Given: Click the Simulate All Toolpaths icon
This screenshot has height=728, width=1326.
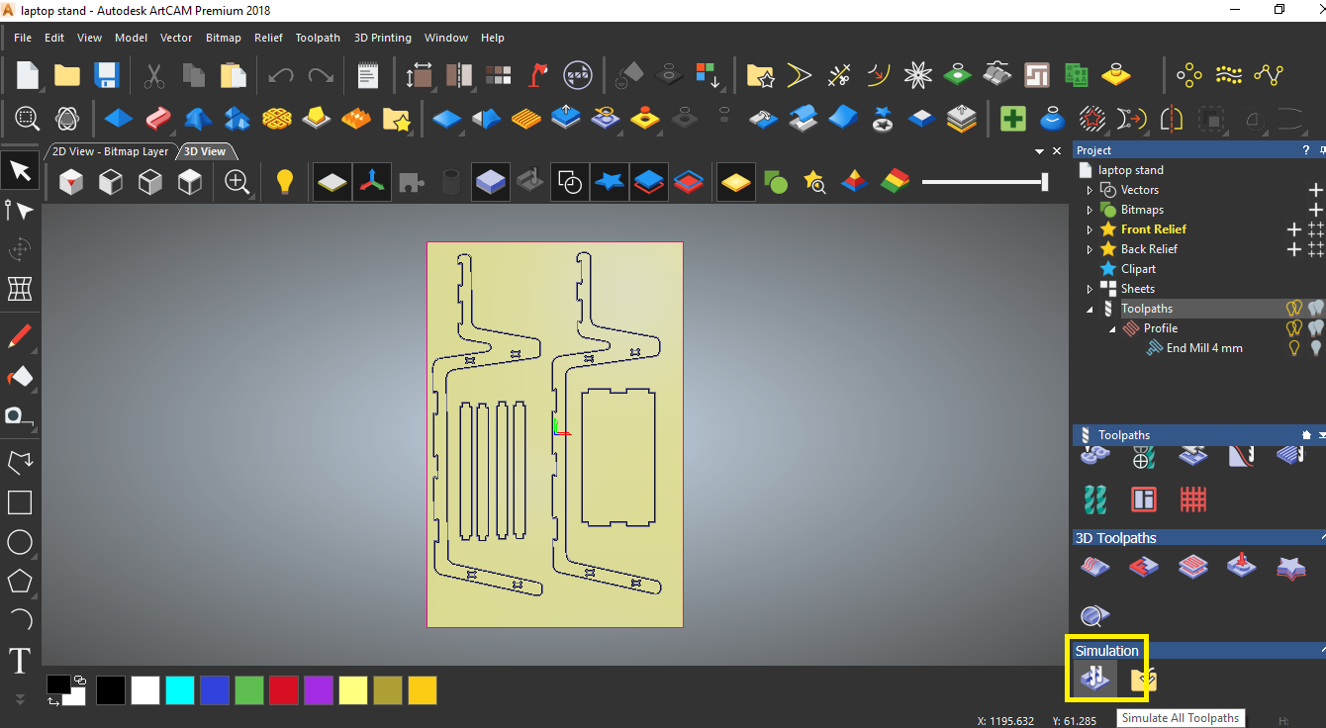Looking at the screenshot, I should [x=1094, y=679].
